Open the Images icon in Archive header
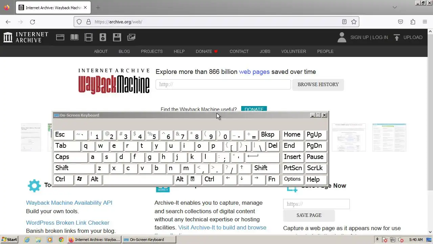Image resolution: width=433 pixels, height=244 pixels. pos(131,37)
